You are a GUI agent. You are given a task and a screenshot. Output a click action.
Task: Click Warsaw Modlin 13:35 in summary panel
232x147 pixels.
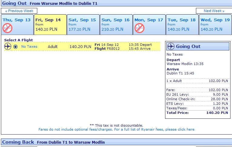[185, 64]
